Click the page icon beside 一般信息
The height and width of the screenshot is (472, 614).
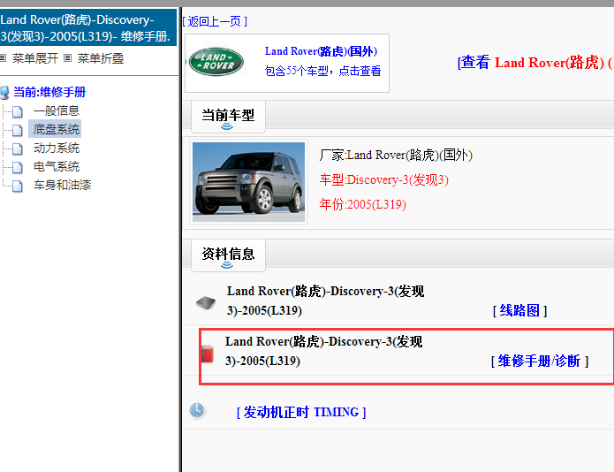tap(18, 111)
